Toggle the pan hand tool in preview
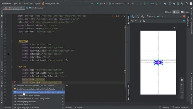Screen dimensions: 193x109 tap(182, 80)
